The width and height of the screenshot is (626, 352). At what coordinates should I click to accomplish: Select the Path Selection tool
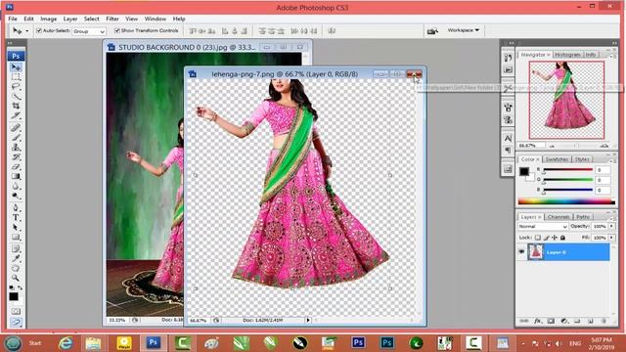click(x=16, y=228)
